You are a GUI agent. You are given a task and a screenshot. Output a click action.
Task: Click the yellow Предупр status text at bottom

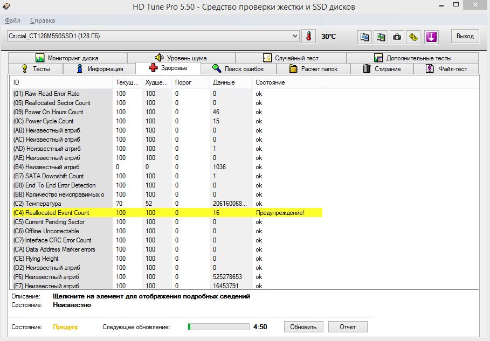tap(65, 327)
